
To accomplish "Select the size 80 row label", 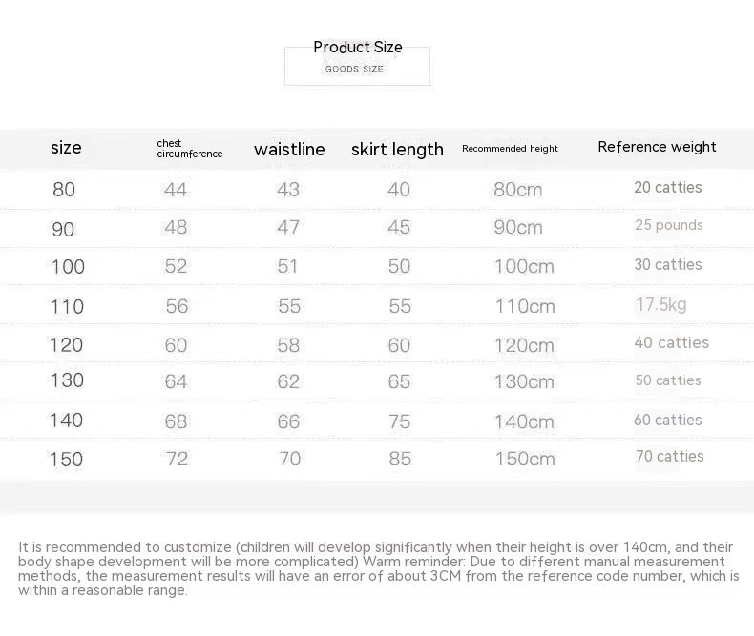I will (64, 190).
